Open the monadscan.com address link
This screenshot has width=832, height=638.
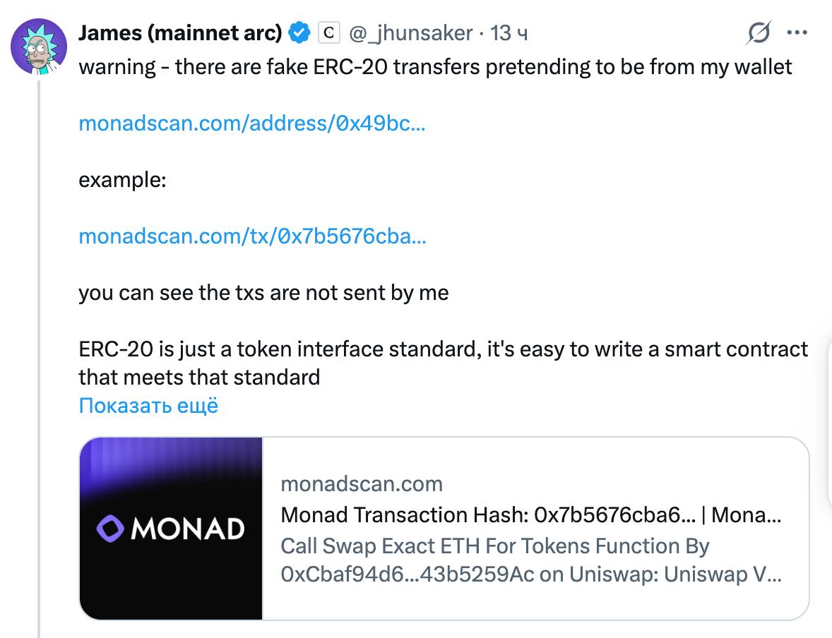251,124
